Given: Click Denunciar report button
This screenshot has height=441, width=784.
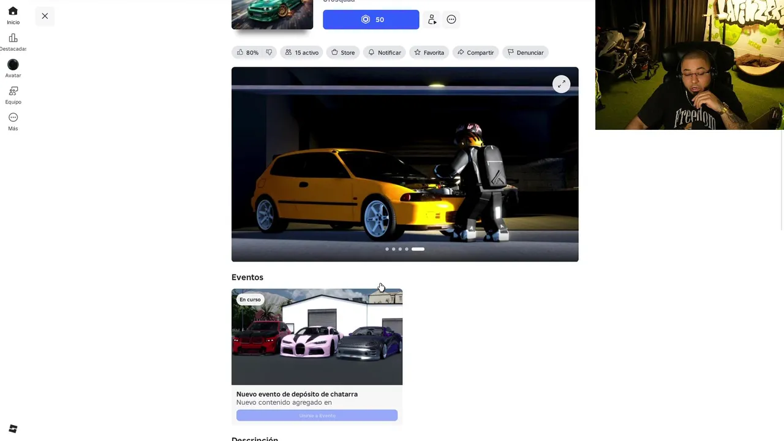Looking at the screenshot, I should click(x=525, y=53).
